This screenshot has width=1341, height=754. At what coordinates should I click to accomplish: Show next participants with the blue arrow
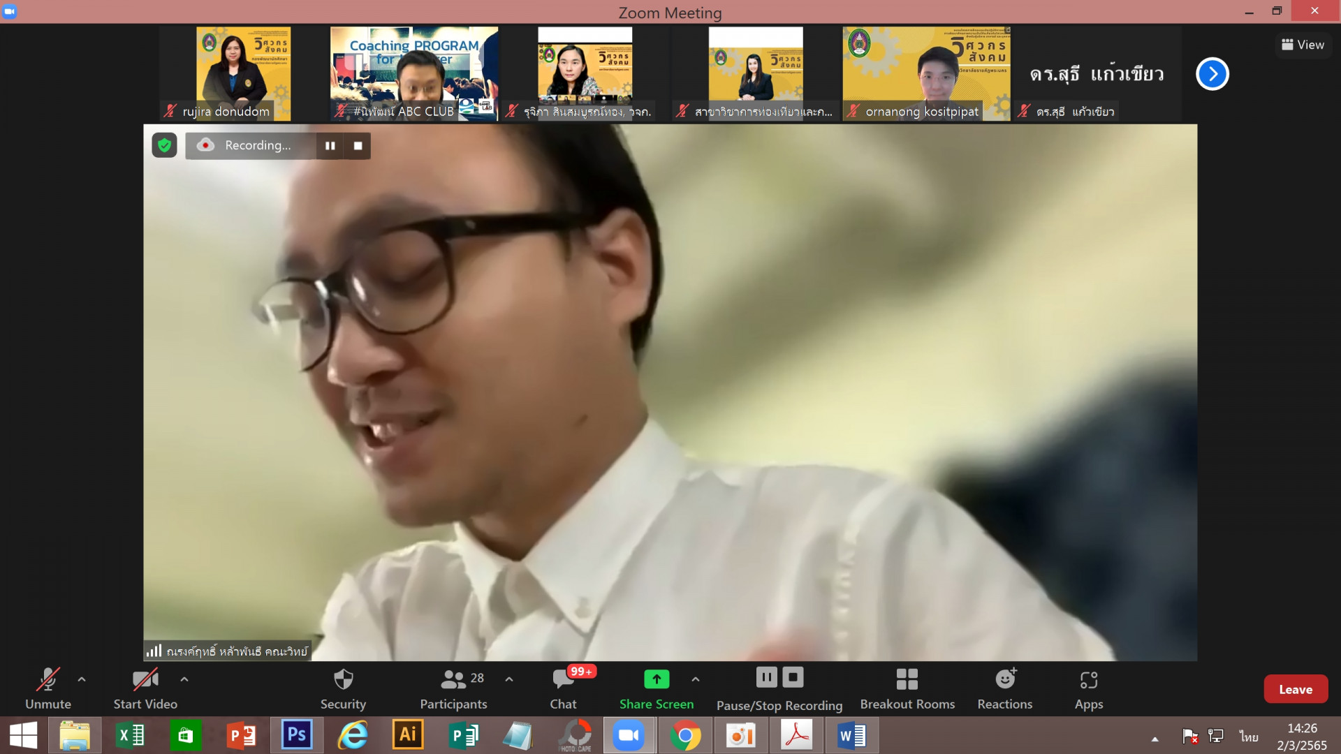(x=1212, y=74)
